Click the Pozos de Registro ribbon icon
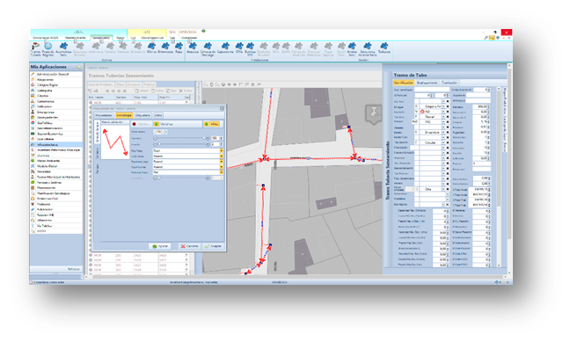The height and width of the screenshot is (342, 570). pos(47,49)
